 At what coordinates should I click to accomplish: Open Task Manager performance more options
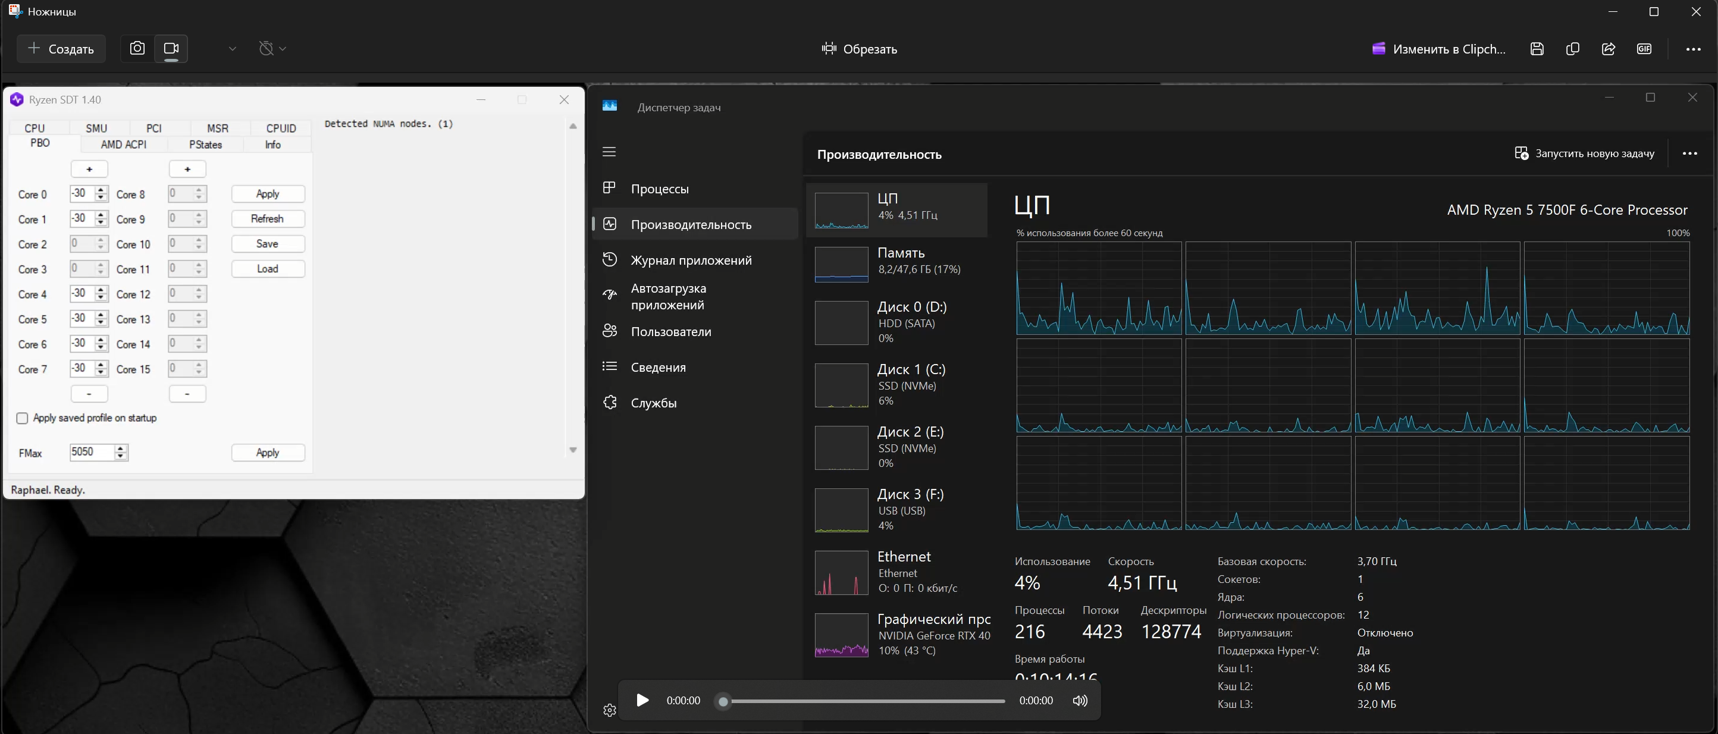point(1690,153)
